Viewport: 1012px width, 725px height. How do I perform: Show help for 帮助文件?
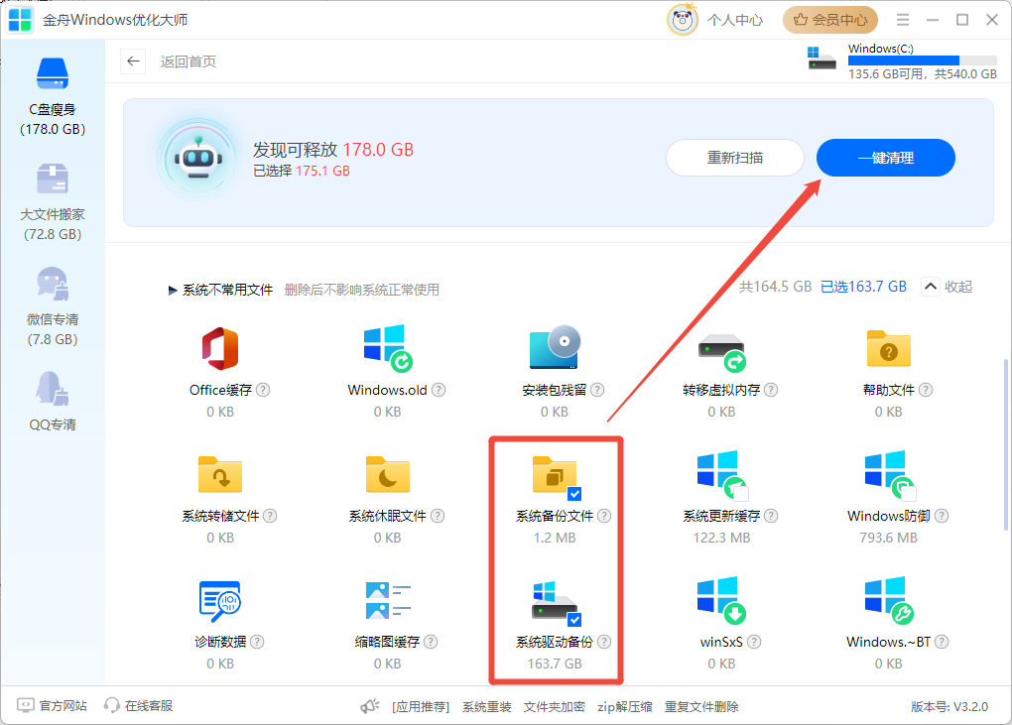point(926,390)
